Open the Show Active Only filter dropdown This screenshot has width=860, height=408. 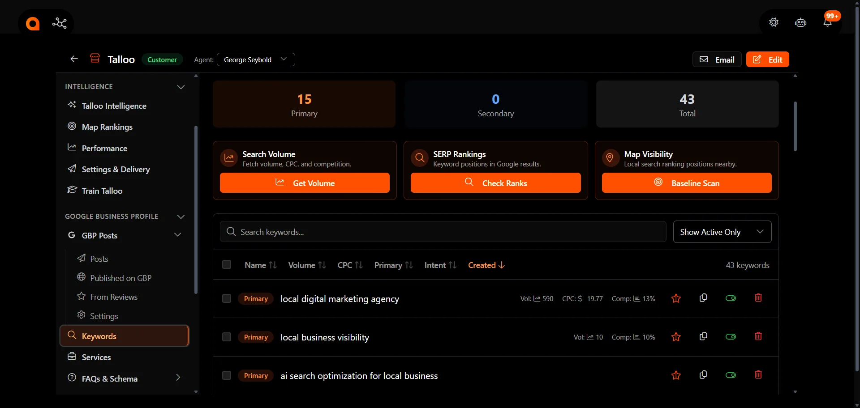pyautogui.click(x=722, y=232)
